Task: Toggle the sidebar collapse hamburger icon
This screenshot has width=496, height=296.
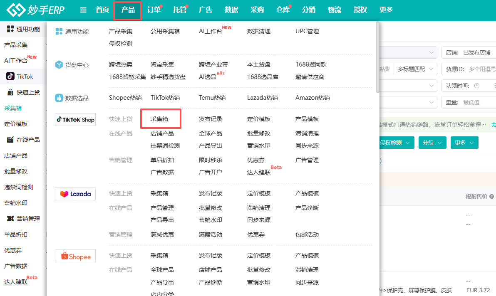Action: pos(83,10)
